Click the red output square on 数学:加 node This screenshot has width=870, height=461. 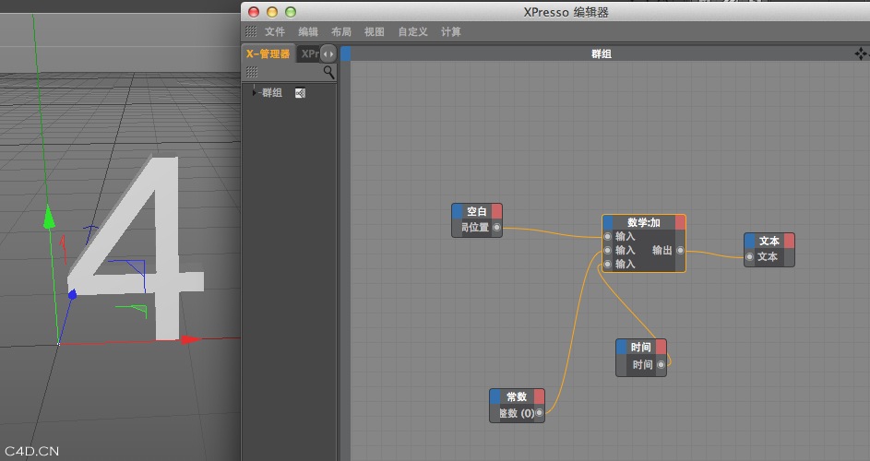click(680, 222)
